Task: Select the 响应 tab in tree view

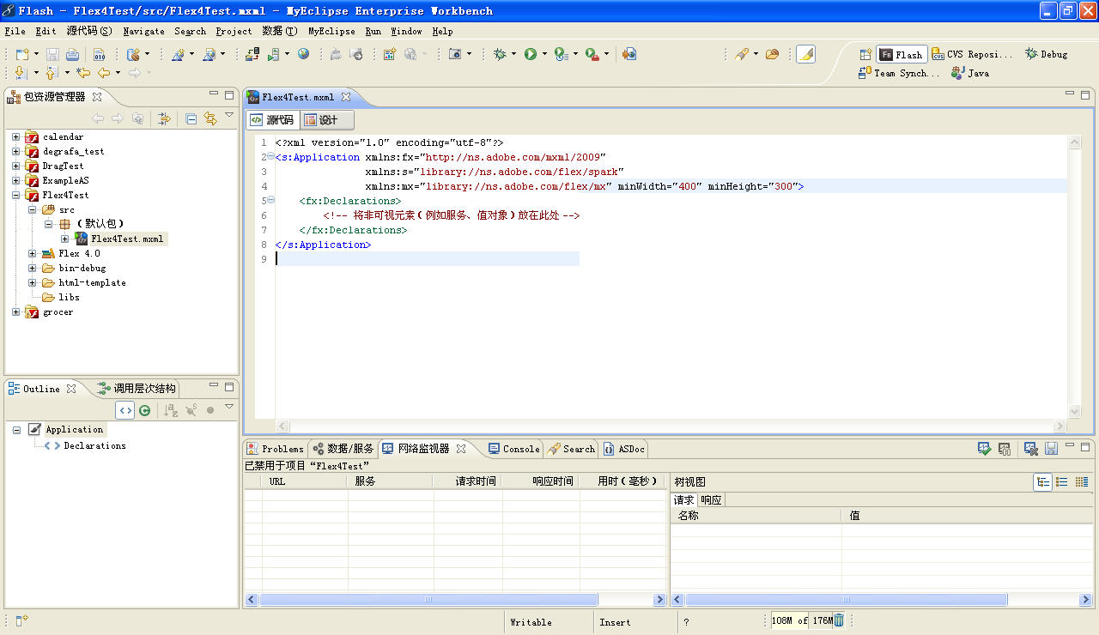Action: (711, 499)
